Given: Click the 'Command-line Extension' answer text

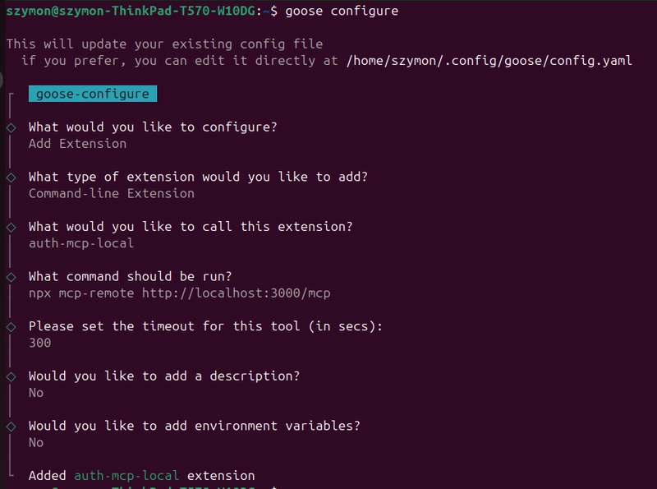Looking at the screenshot, I should click(x=112, y=193).
